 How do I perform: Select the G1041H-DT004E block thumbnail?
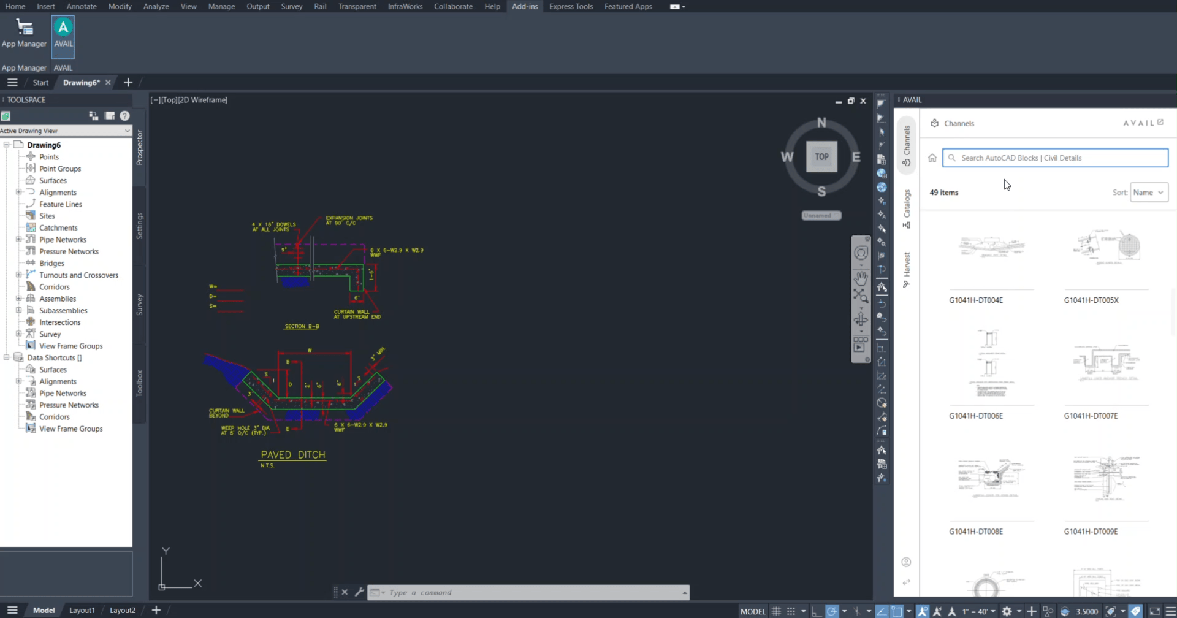point(991,247)
